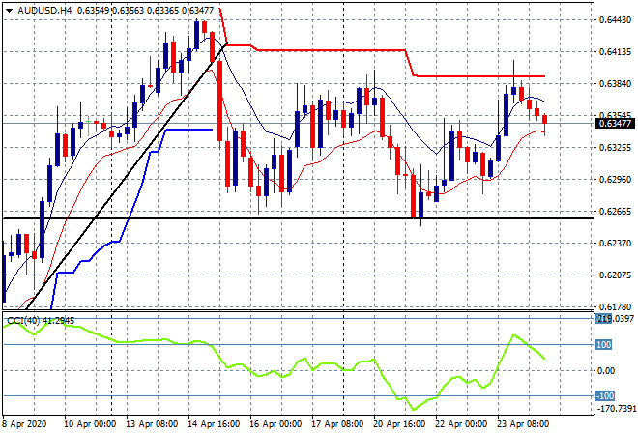The image size is (638, 435).
Task: Click the 23 Apr 08:00 time label
Action: [x=523, y=424]
